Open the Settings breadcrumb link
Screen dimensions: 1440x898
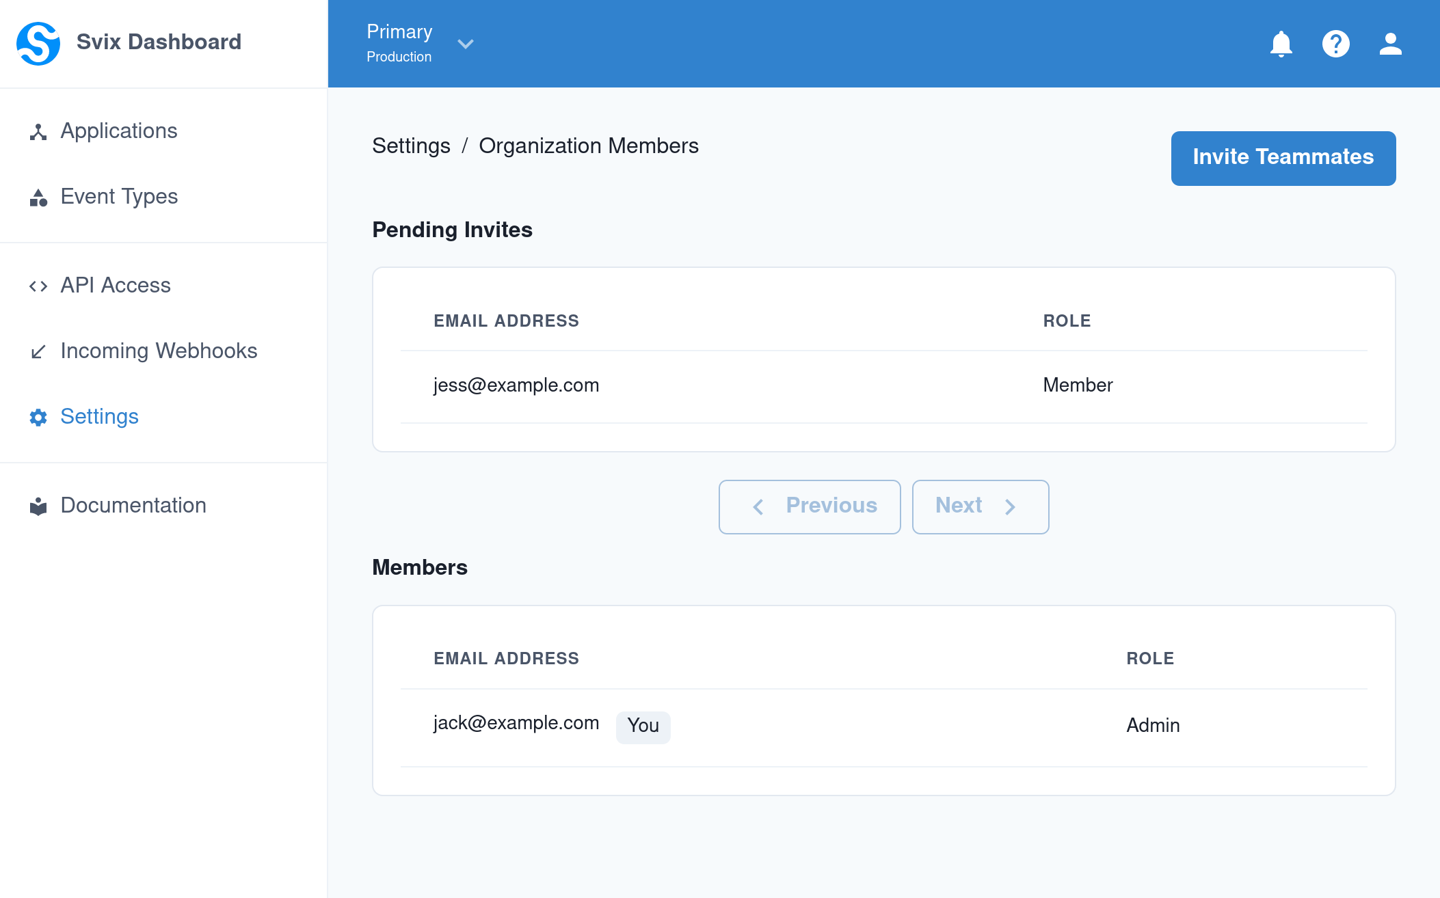[411, 146]
